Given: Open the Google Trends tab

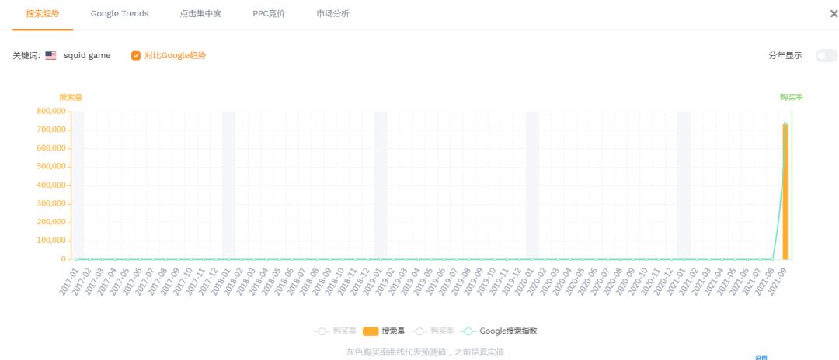Looking at the screenshot, I should [120, 14].
